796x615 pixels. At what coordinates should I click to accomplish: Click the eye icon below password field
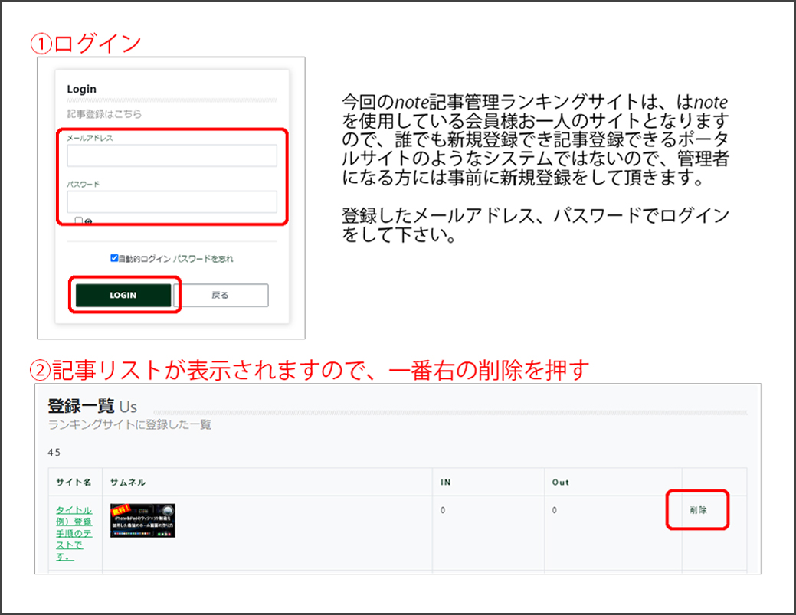(89, 221)
